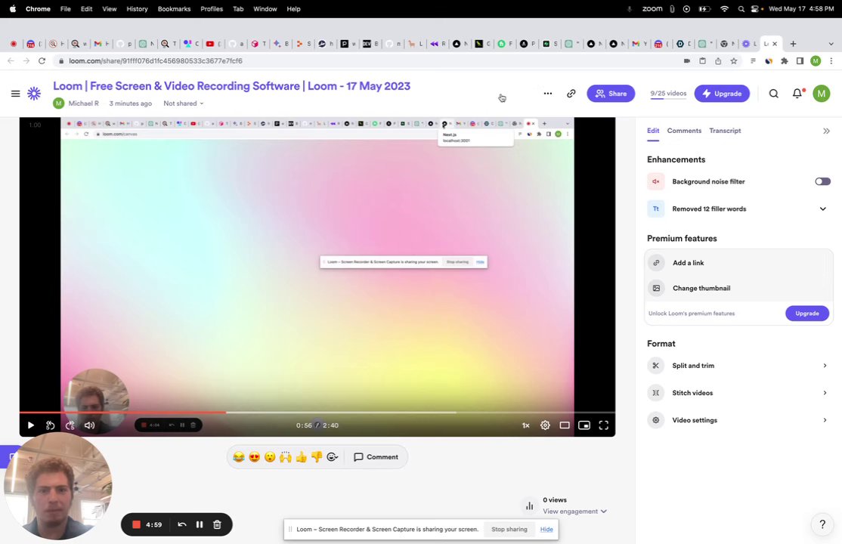Open the user profile avatar menu
The image size is (842, 544).
point(821,94)
